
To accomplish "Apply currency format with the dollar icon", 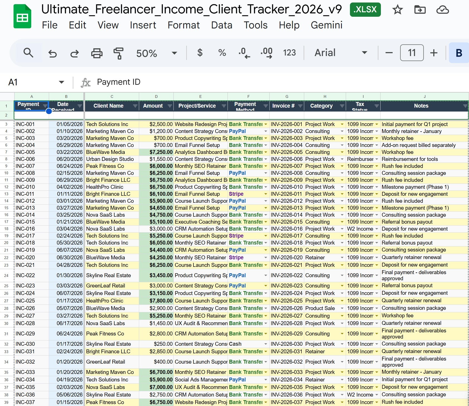I will point(200,53).
